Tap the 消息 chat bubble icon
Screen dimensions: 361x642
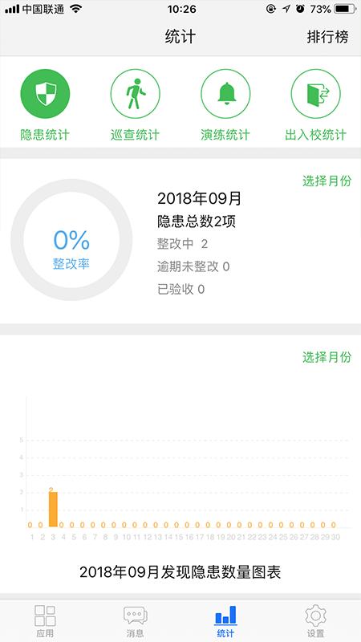(135, 616)
